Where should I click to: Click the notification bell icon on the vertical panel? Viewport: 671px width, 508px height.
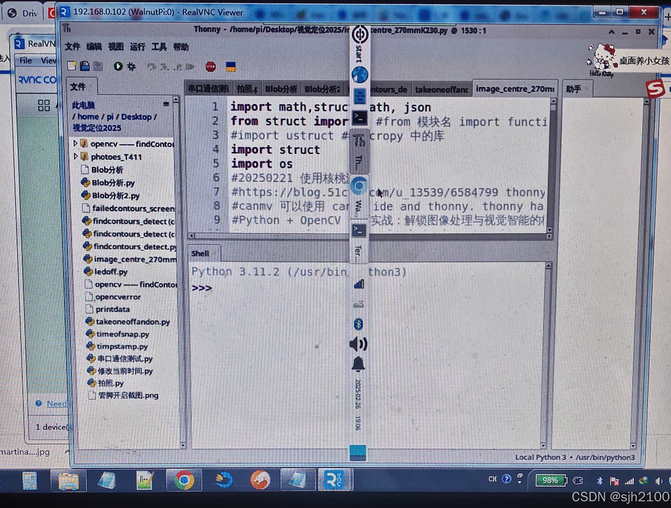point(358,363)
